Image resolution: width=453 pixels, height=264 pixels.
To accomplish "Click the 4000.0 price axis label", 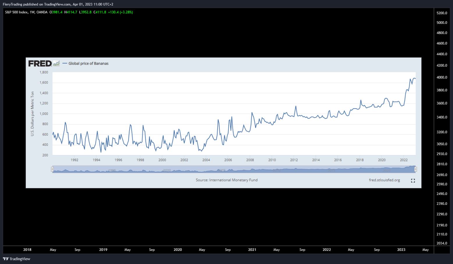I will (442, 77).
